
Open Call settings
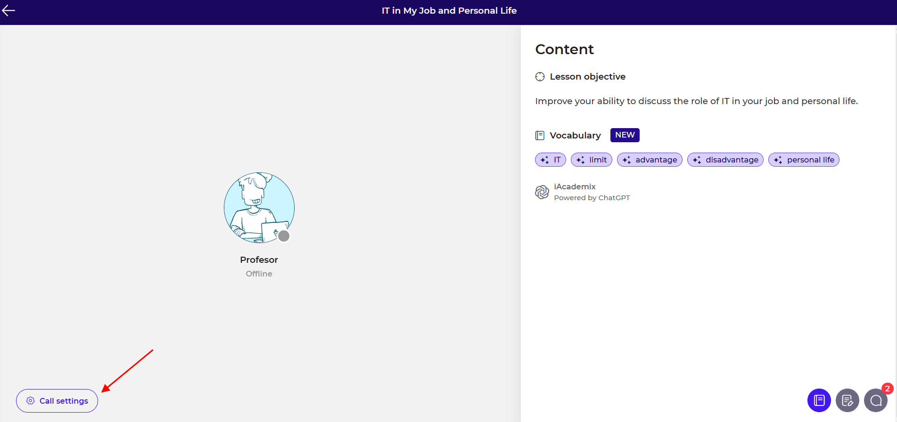[57, 401]
